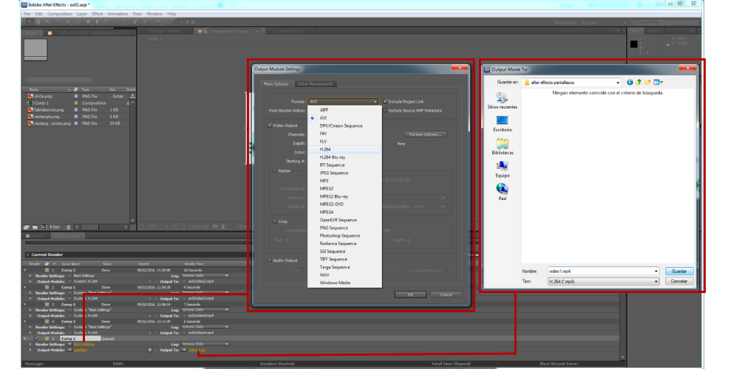
Task: Toggle Video Output checkbox
Action: pyautogui.click(x=270, y=125)
